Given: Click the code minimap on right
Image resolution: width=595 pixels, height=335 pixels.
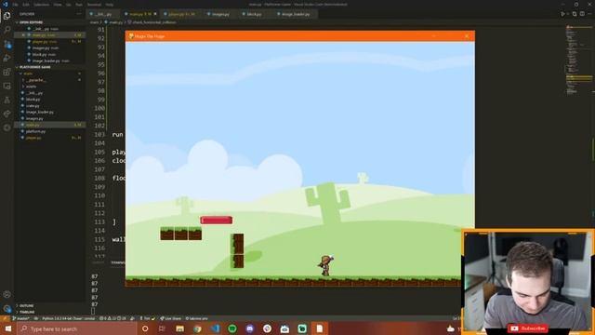Looking at the screenshot, I should point(578,60).
